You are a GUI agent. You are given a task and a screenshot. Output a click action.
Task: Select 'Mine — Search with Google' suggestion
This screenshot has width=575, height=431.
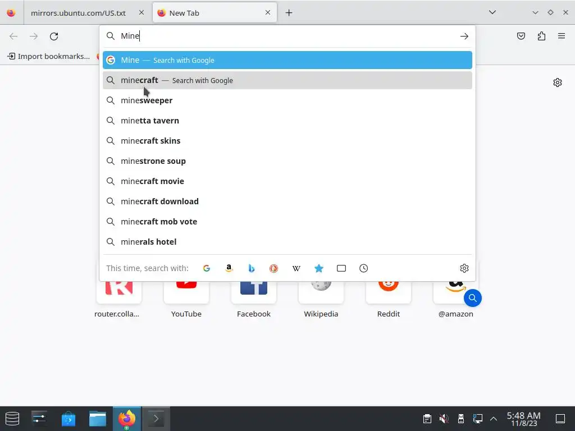287,60
